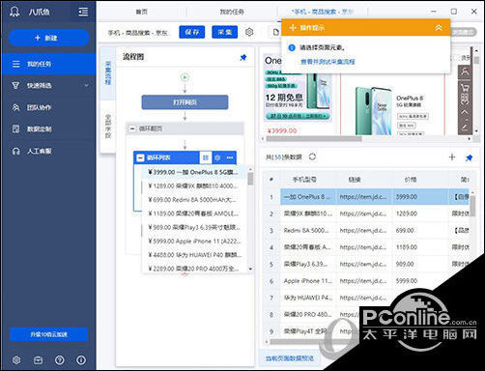Image resolution: width=485 pixels, height=371 pixels.
Task: Click the blue 新建 create button
Action: coord(48,38)
